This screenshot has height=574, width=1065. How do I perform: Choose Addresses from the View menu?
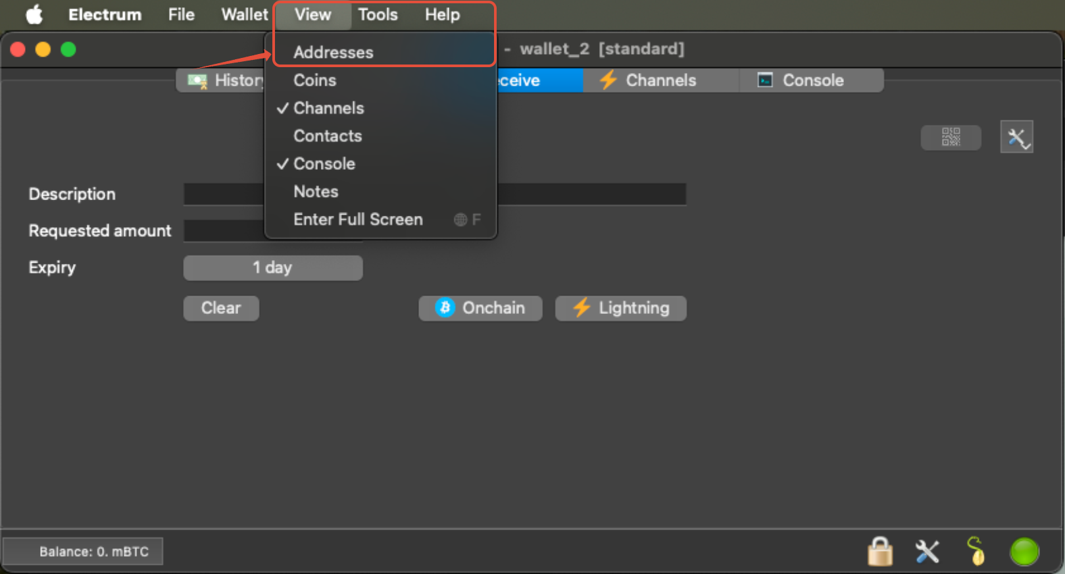[380, 52]
